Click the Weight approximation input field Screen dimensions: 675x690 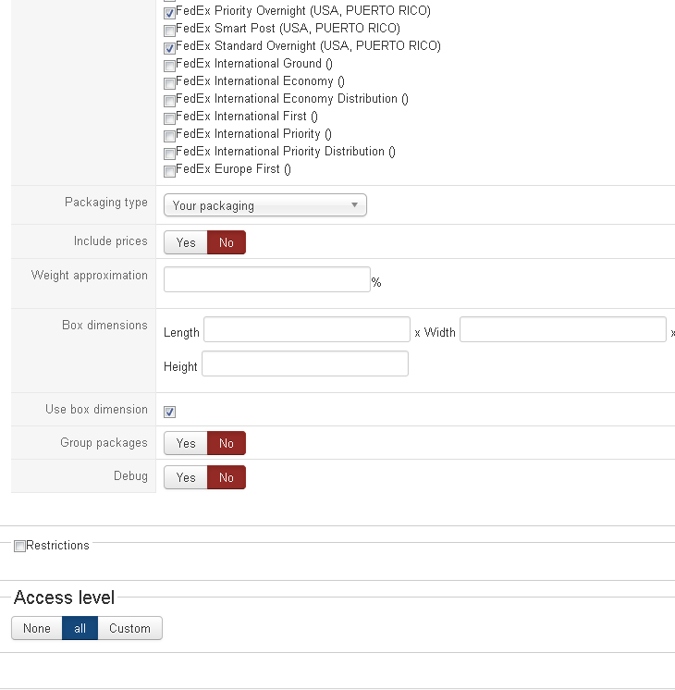[x=266, y=279]
